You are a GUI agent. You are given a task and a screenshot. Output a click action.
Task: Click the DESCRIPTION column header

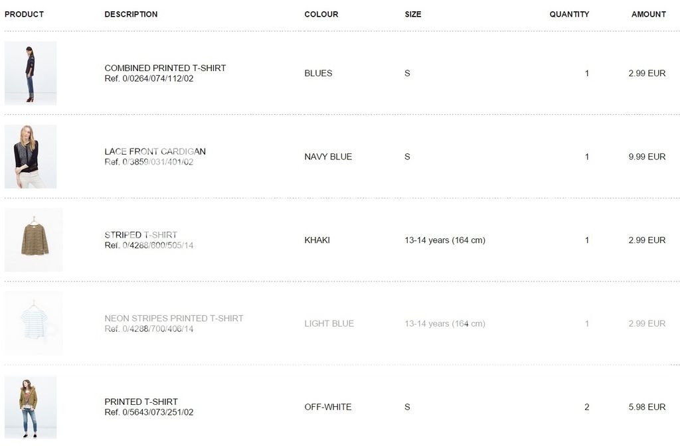click(x=131, y=15)
